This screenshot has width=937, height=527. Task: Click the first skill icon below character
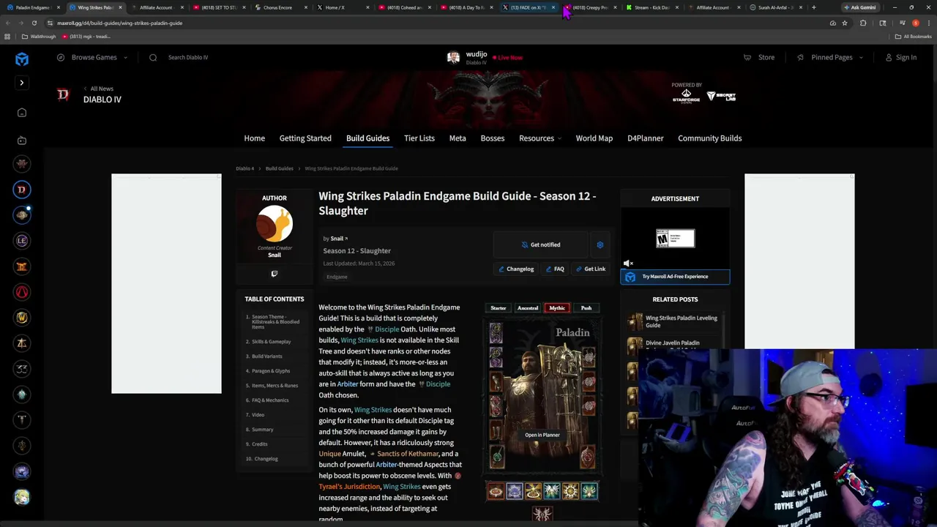tap(496, 492)
